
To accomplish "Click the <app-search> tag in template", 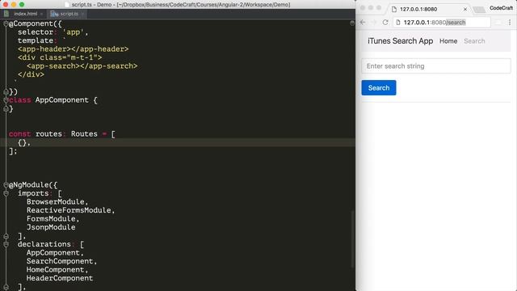I will (x=53, y=66).
